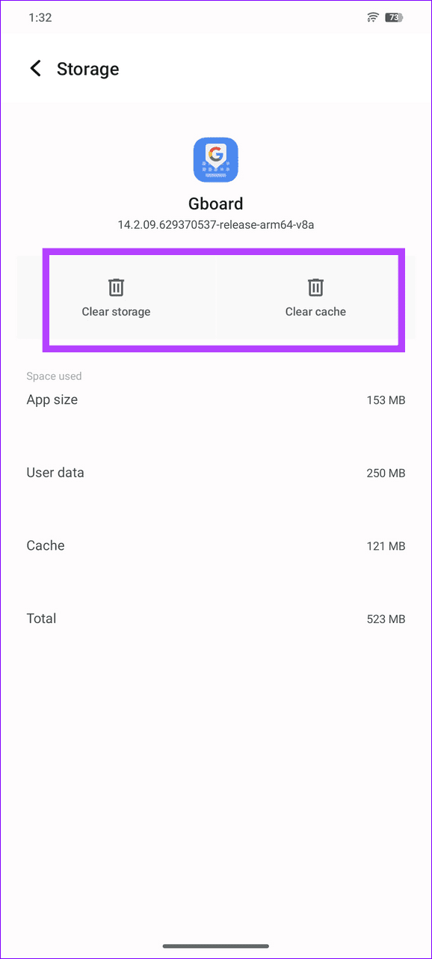This screenshot has width=432, height=959.
Task: Tap the 250 MB user data value
Action: [386, 473]
